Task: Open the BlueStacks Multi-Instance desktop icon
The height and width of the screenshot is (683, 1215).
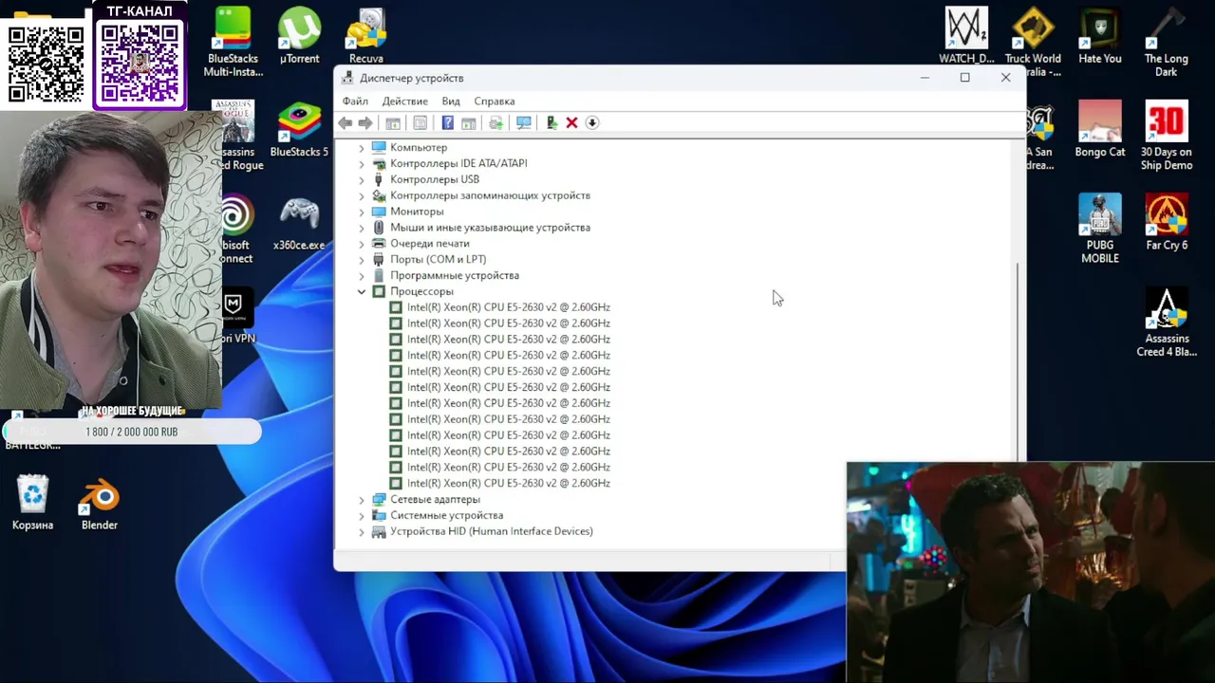Action: coord(233,43)
